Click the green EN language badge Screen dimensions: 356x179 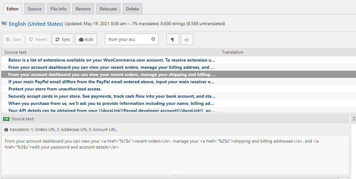pyautogui.click(x=6, y=119)
